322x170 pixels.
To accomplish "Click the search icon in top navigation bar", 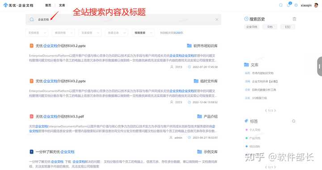I will [280, 5].
